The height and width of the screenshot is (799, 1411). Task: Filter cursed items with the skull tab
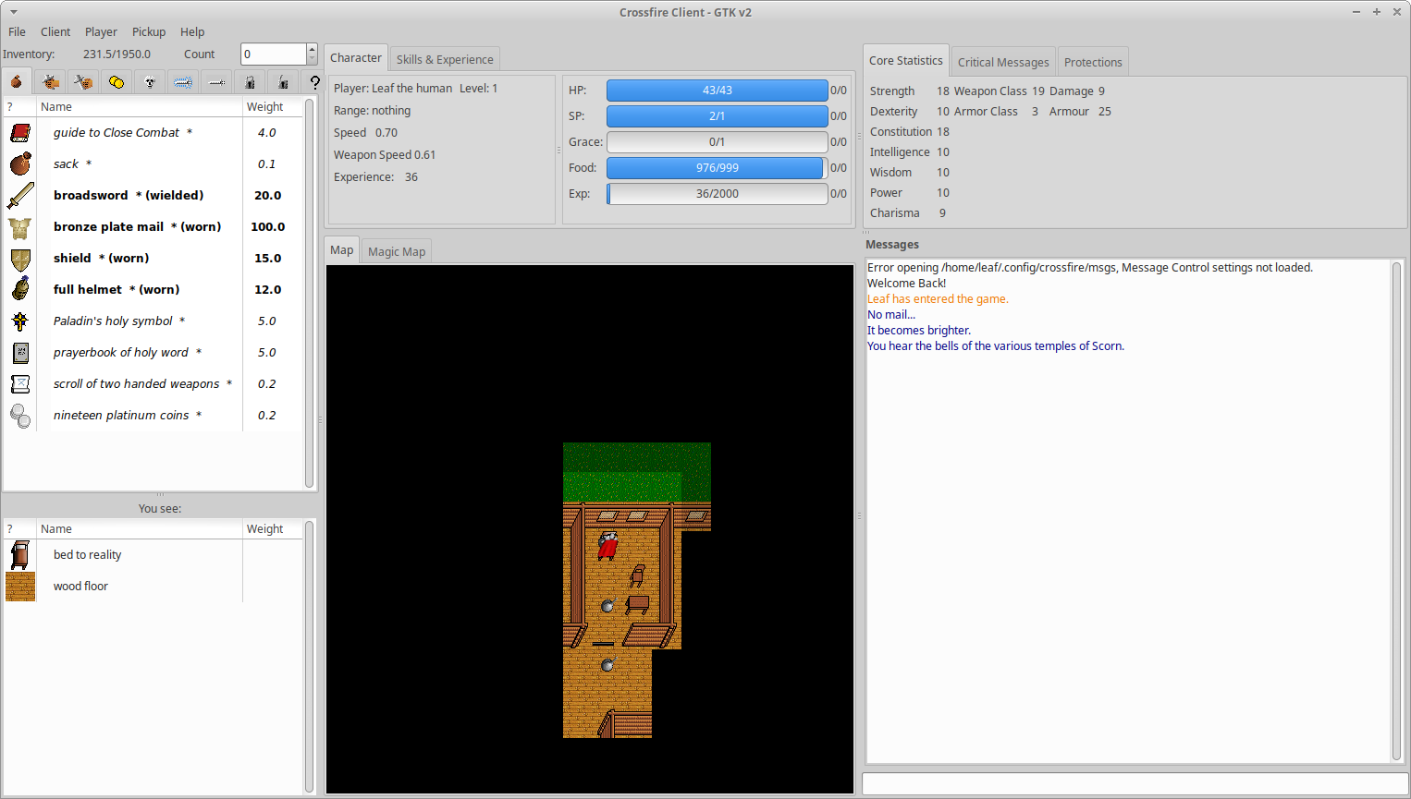point(150,82)
